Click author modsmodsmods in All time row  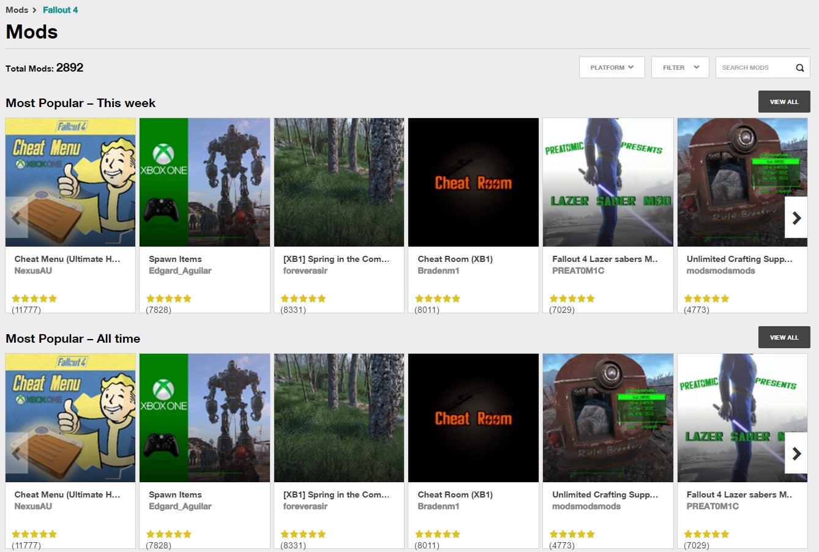586,506
